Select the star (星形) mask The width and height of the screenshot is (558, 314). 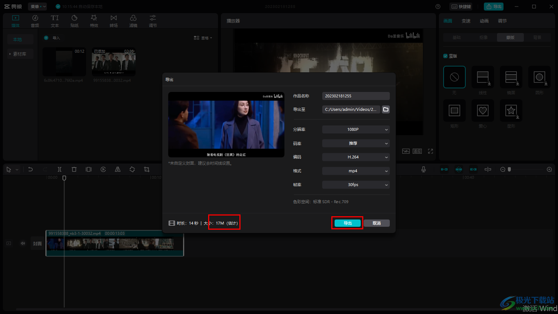point(511,110)
